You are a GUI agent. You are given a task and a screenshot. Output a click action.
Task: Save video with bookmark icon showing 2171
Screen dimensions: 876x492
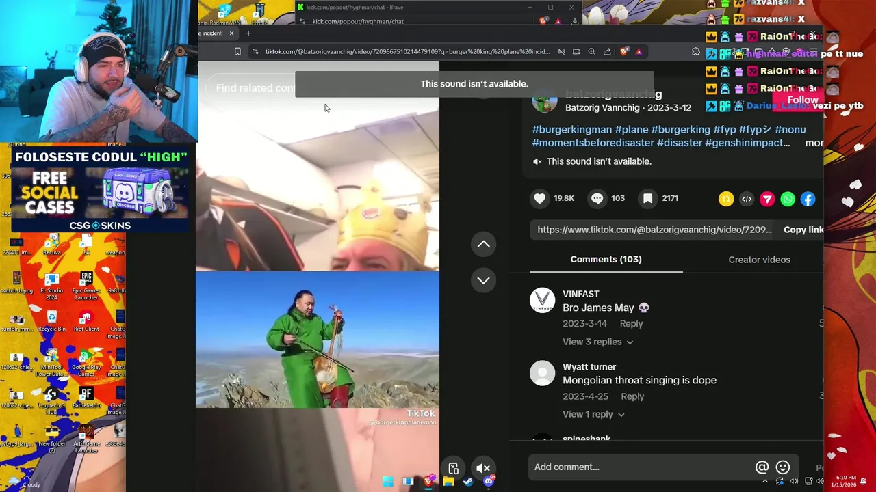pos(647,198)
